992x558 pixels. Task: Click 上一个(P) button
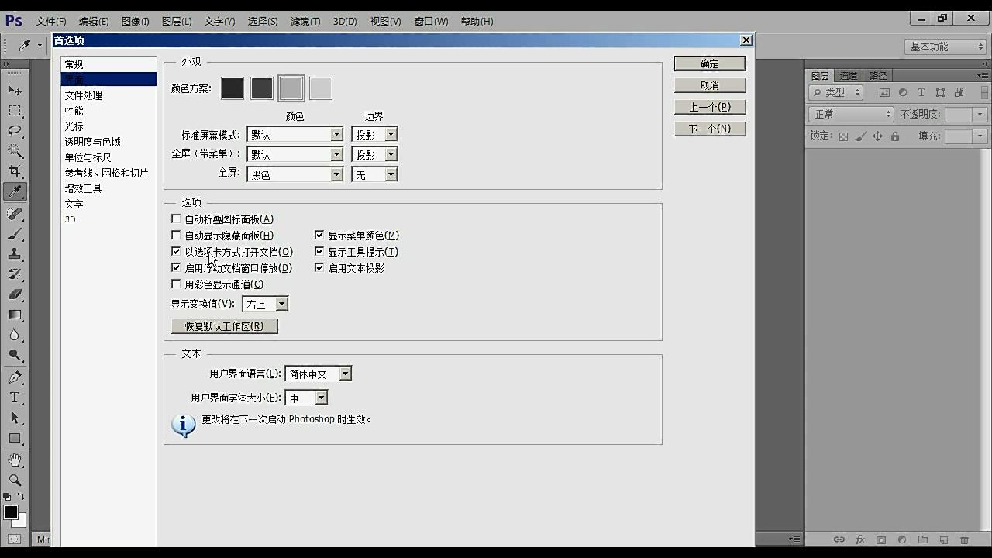point(710,107)
